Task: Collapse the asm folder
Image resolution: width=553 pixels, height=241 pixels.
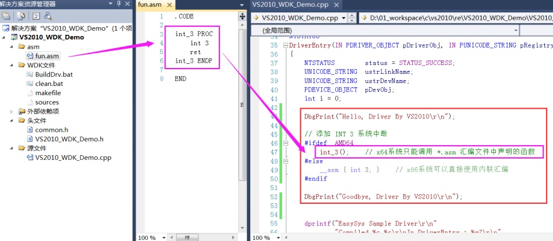Action: tap(11, 47)
